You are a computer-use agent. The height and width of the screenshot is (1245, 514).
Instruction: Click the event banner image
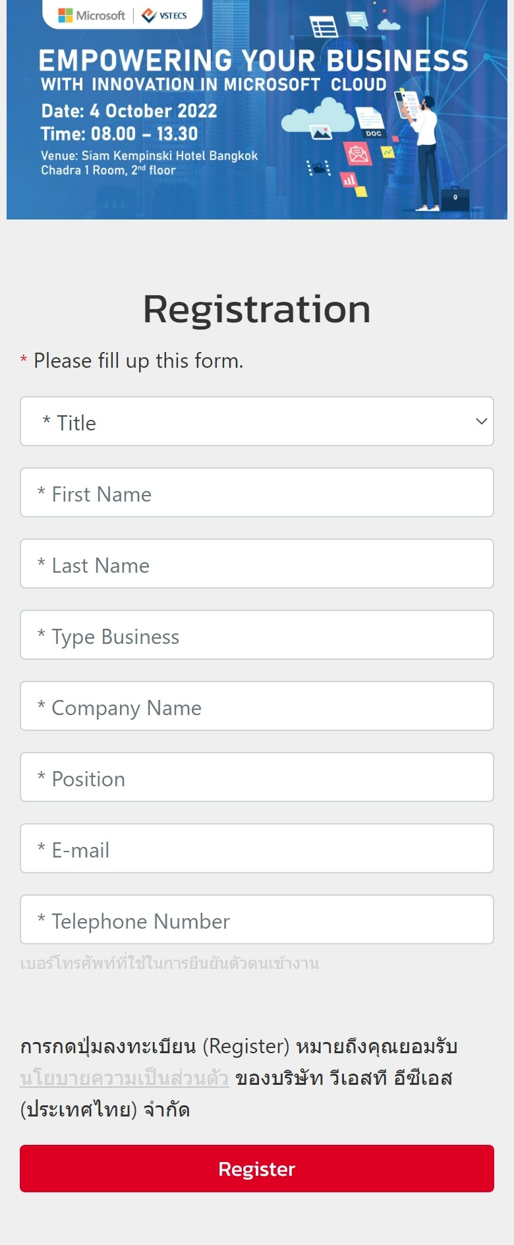click(x=257, y=109)
